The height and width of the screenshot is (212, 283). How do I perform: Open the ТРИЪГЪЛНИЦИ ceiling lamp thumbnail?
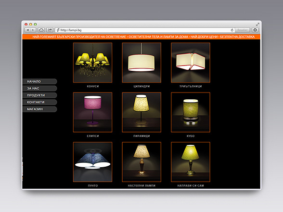coord(191,63)
